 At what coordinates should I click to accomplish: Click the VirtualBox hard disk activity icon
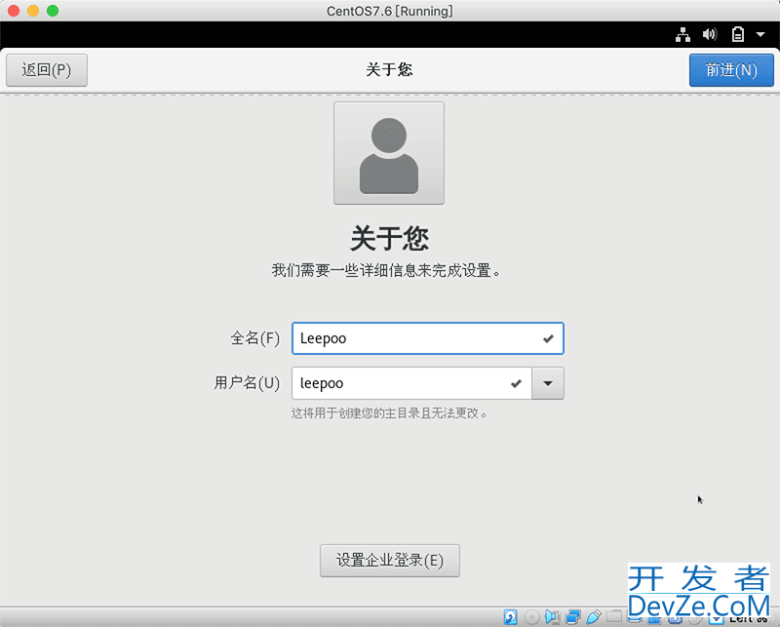510,617
